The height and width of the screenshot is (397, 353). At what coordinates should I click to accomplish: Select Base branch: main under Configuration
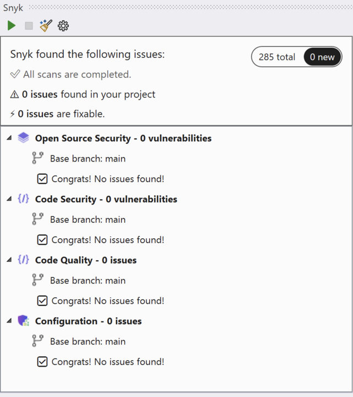click(x=88, y=341)
